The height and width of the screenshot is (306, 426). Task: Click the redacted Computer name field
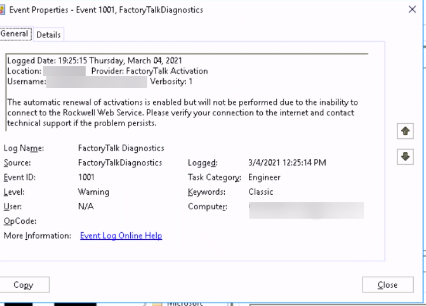306,210
